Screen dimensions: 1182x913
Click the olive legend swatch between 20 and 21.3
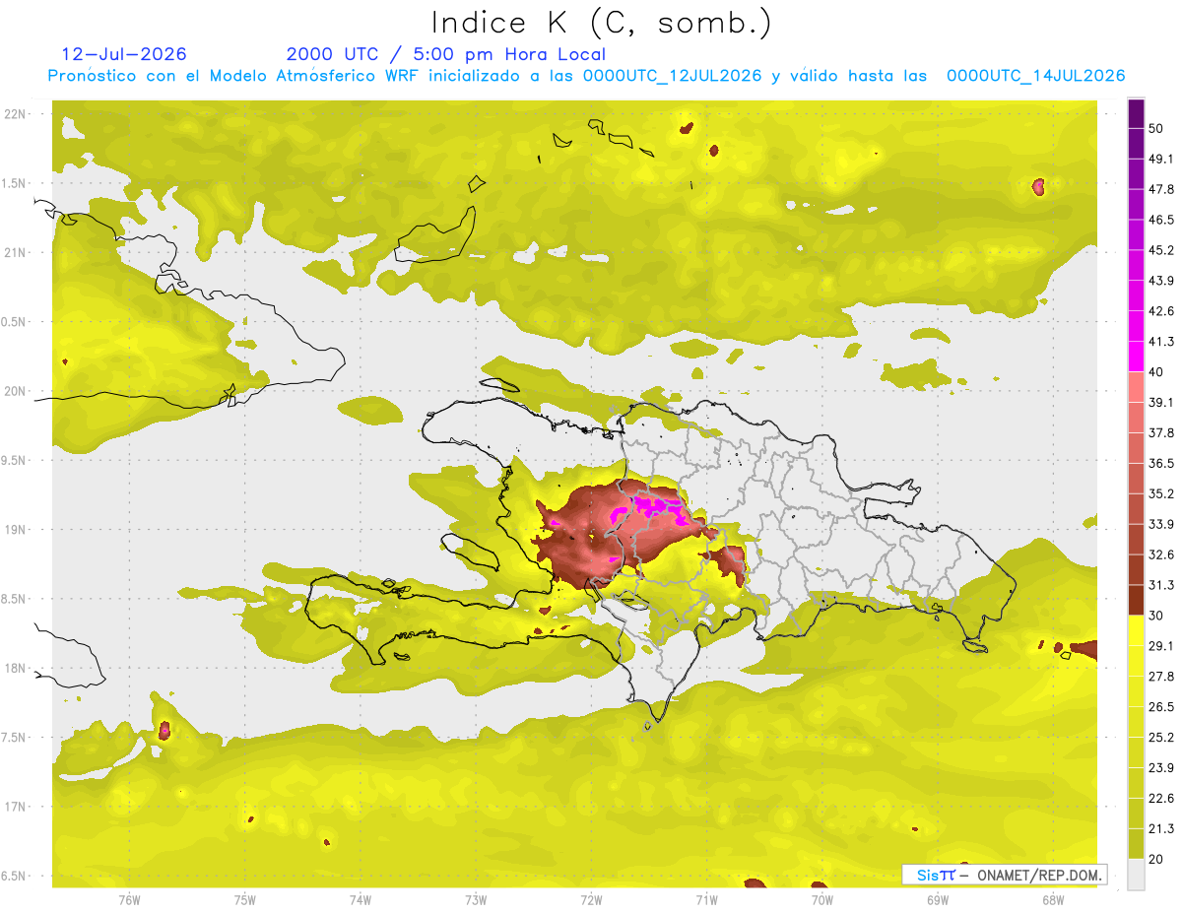tap(1136, 843)
